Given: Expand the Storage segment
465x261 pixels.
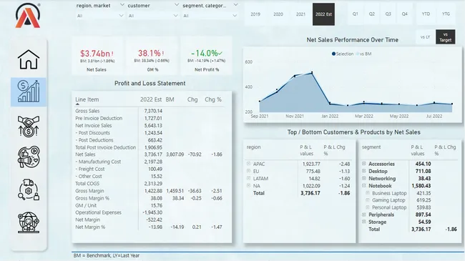Looking at the screenshot, I should coord(364,222).
